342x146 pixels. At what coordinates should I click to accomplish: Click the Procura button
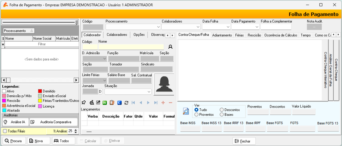point(14,141)
